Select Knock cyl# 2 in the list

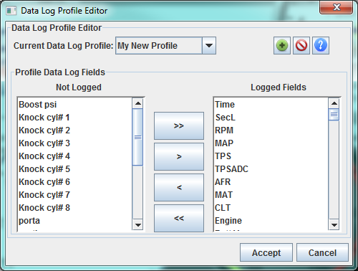point(74,130)
